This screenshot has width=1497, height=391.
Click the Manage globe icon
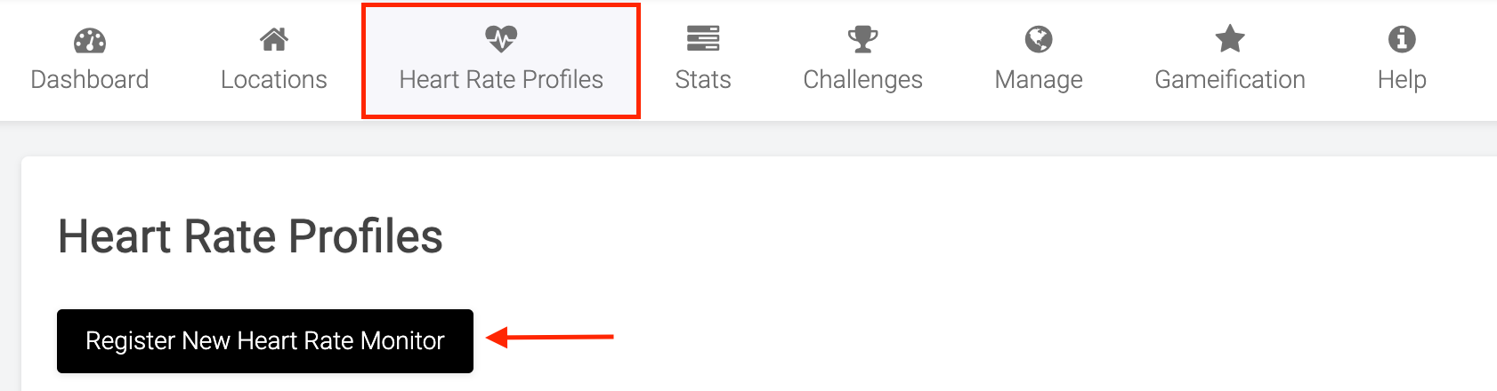[x=1039, y=39]
